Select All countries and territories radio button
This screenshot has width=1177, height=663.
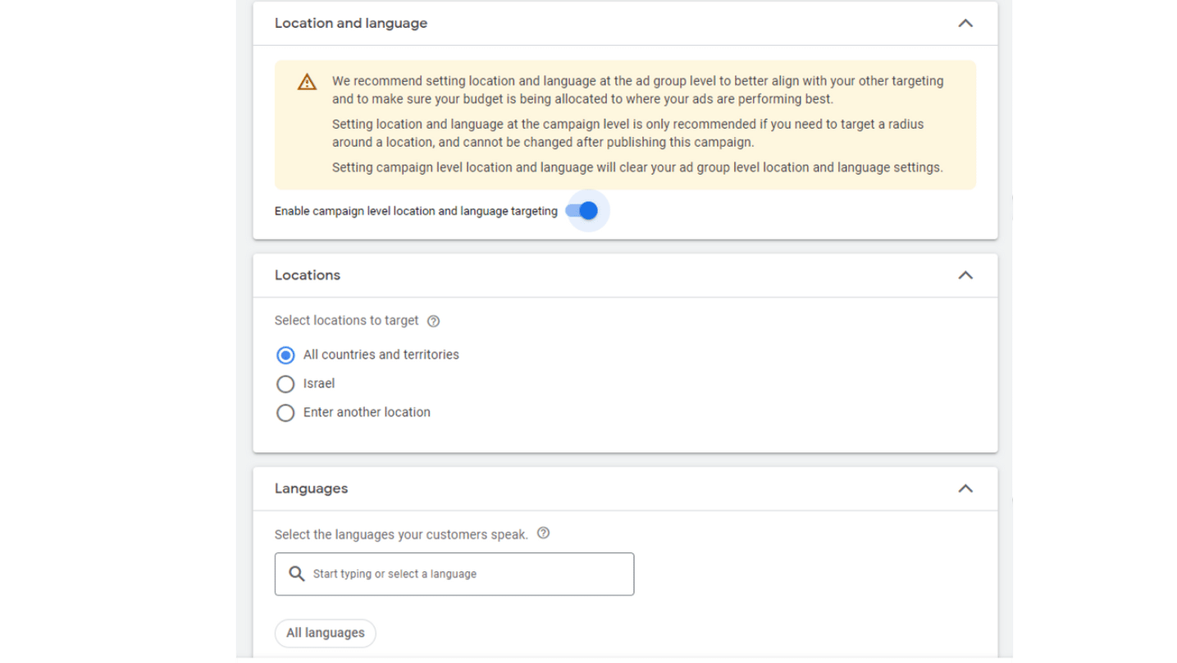pyautogui.click(x=285, y=355)
